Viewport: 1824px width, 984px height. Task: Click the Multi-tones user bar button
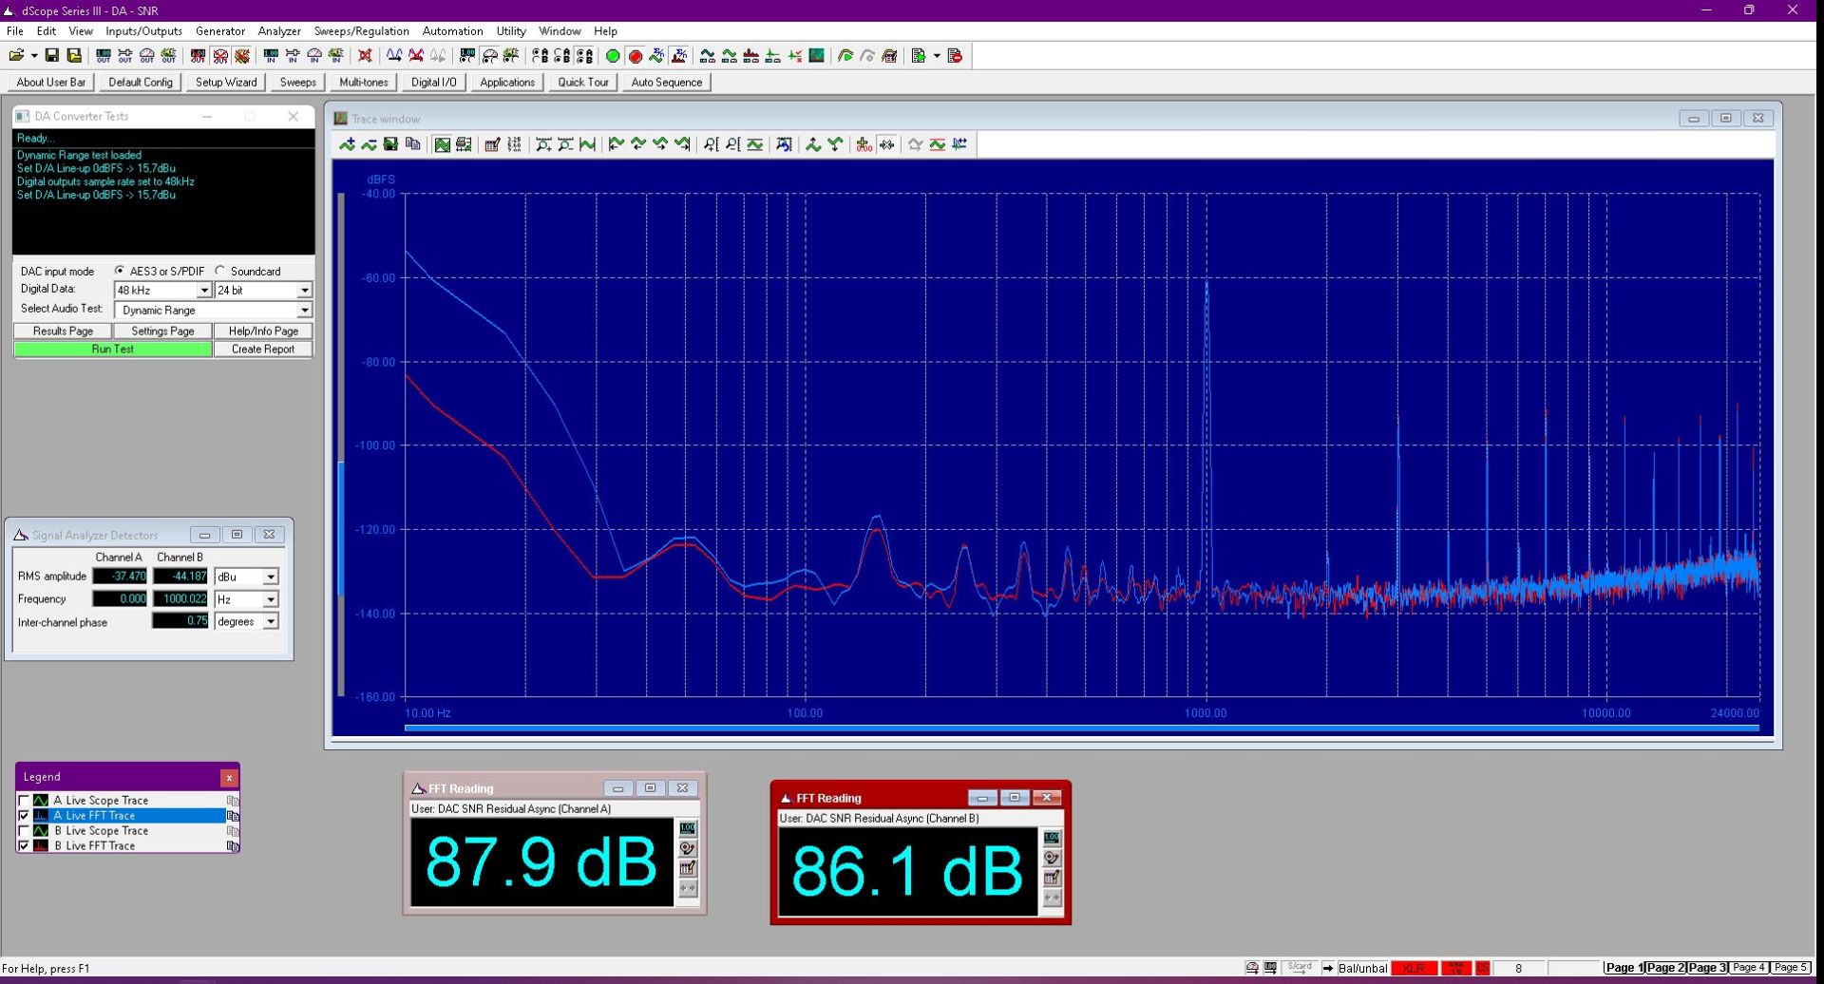(x=364, y=83)
